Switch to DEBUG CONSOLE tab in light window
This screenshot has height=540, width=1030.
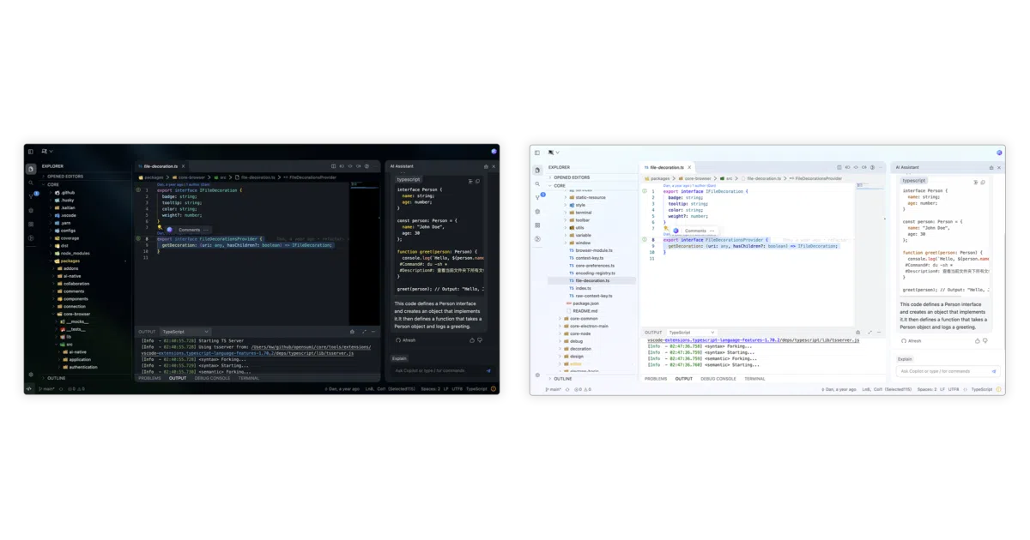pos(718,378)
